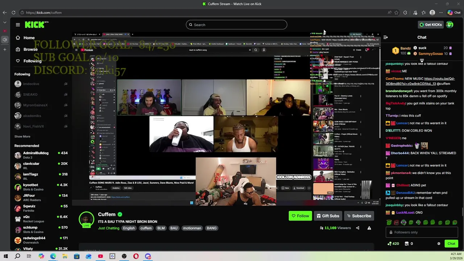Open redwings944 recommended channel
The image size is (464, 261).
coord(41,240)
